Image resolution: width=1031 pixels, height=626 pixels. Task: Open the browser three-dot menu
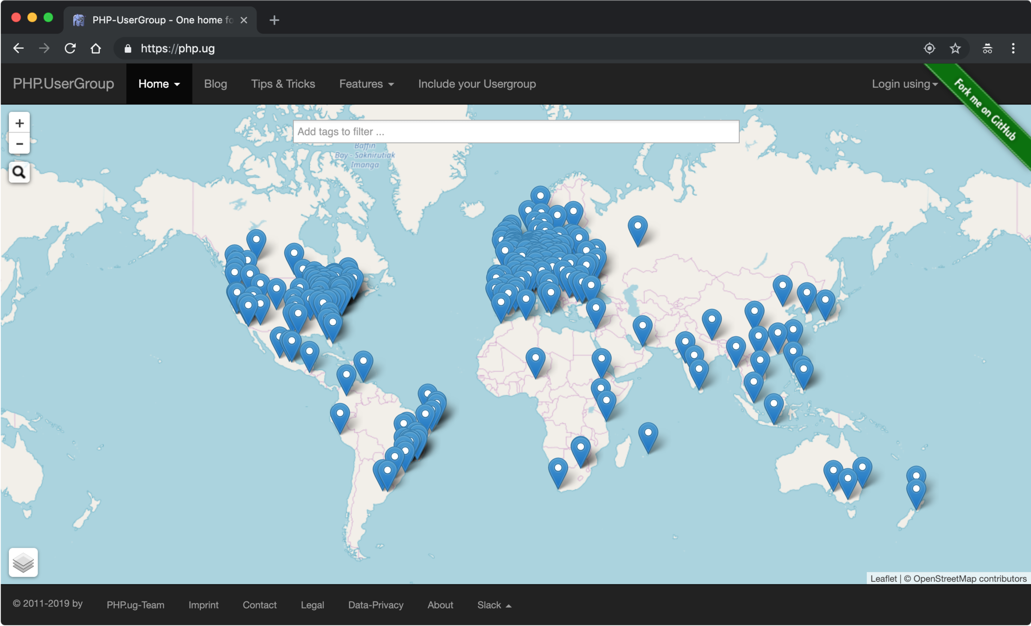(1013, 48)
